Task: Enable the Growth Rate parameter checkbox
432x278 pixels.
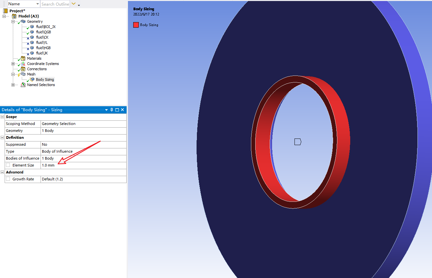Action: pyautogui.click(x=8, y=179)
